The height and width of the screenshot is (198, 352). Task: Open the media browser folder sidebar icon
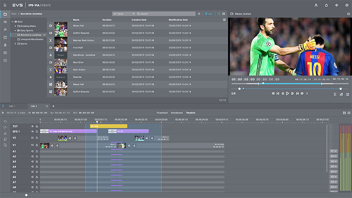[5, 14]
